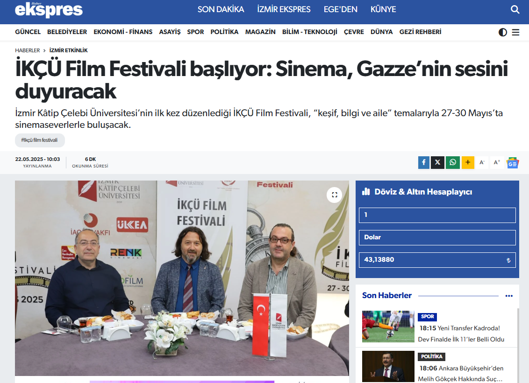529x383 pixels.
Task: Open the İZMİR ETKİNLİK breadcrumb link
Action: point(69,50)
